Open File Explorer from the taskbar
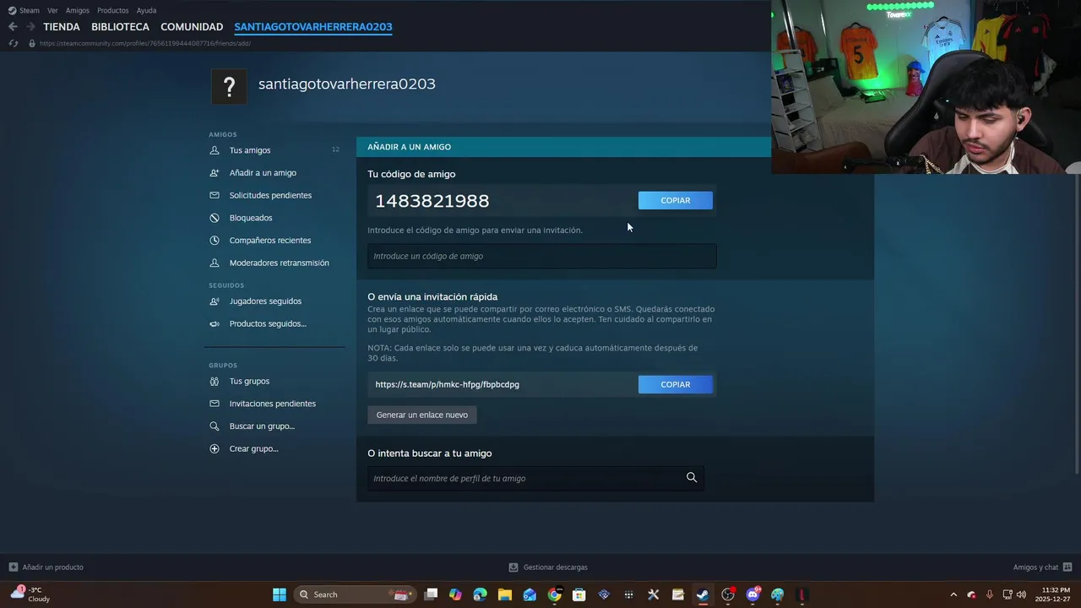 505,594
